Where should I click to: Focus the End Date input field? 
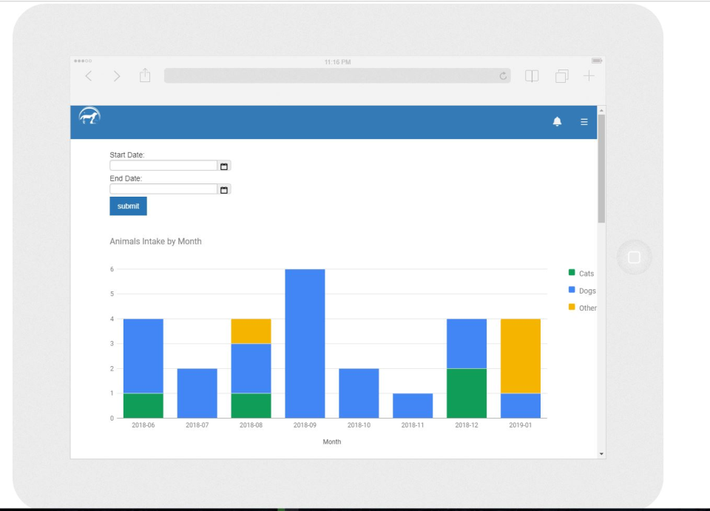(x=163, y=189)
